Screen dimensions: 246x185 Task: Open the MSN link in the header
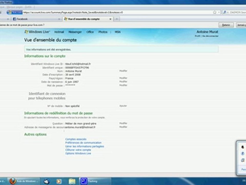118,32
